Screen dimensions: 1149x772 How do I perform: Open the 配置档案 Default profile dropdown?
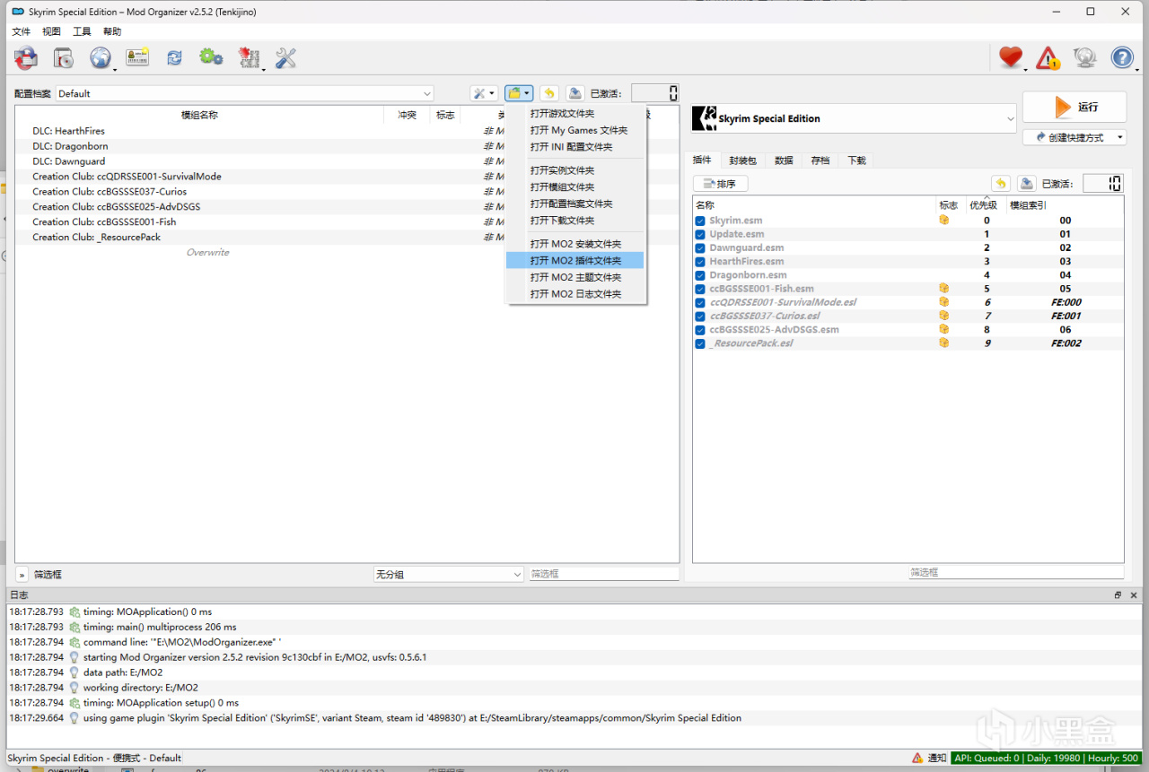[x=245, y=93]
